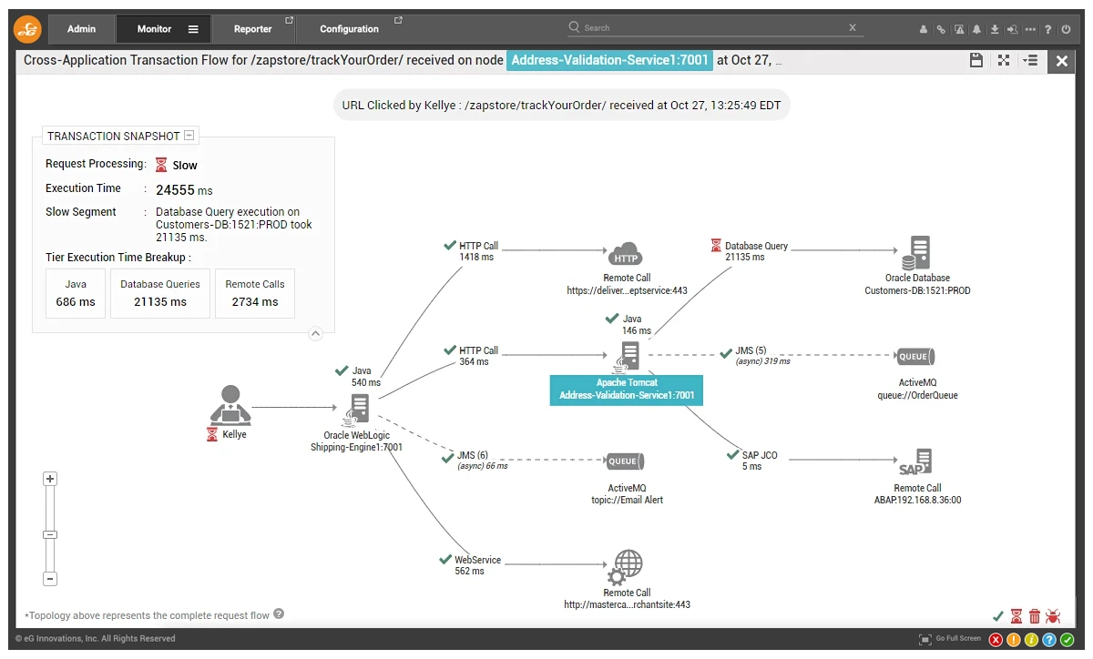Screen dimensions: 1093x659
Task: Click the SAP Remote Call icon
Action: pyautogui.click(x=915, y=462)
